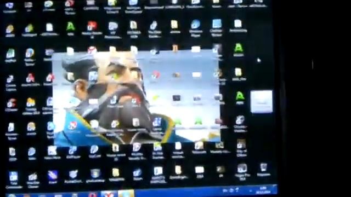
Task: Open the red square icon with white letter
Action: coord(92,26)
